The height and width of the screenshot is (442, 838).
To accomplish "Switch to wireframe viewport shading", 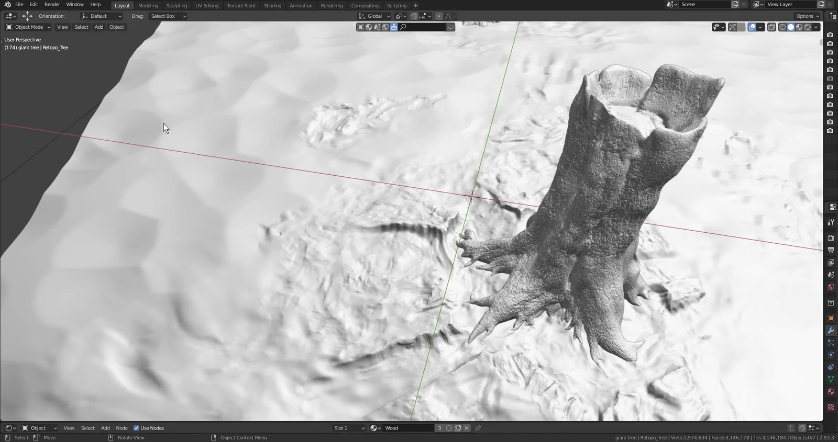I will [x=782, y=27].
